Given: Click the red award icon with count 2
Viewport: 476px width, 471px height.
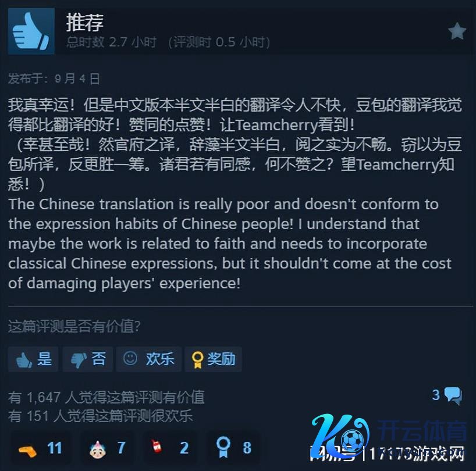Looking at the screenshot, I should pyautogui.click(x=157, y=446).
